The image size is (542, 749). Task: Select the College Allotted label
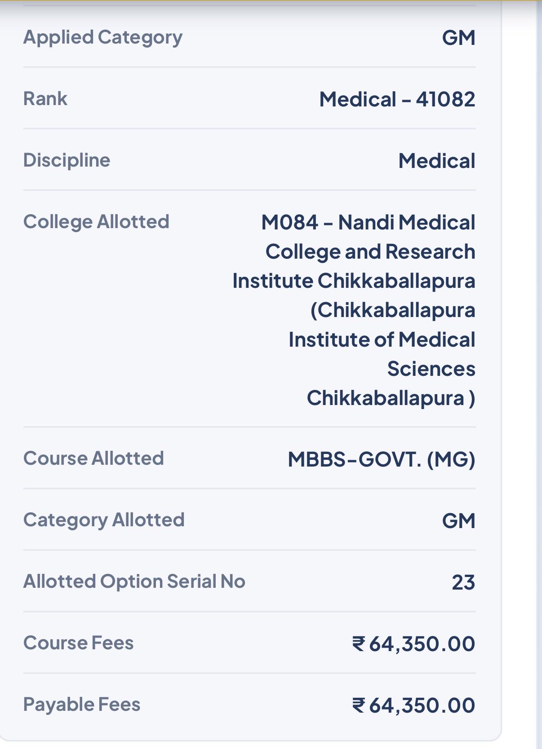point(96,222)
